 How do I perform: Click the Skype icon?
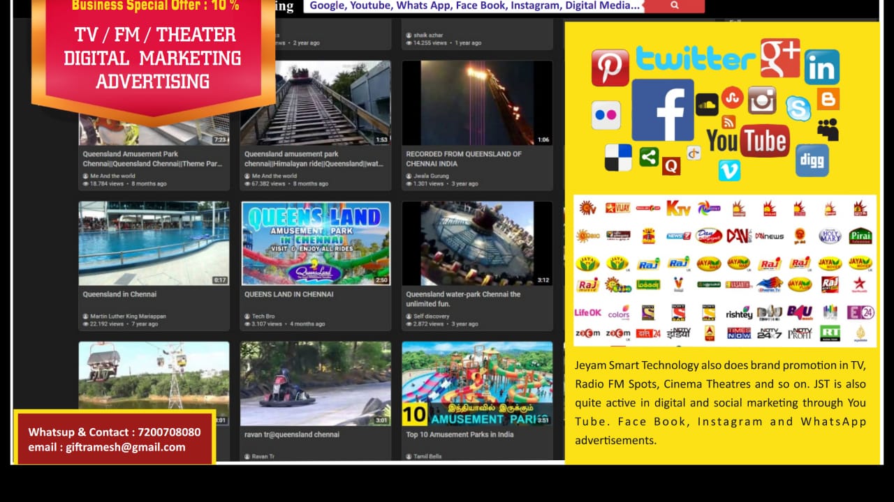click(x=798, y=108)
